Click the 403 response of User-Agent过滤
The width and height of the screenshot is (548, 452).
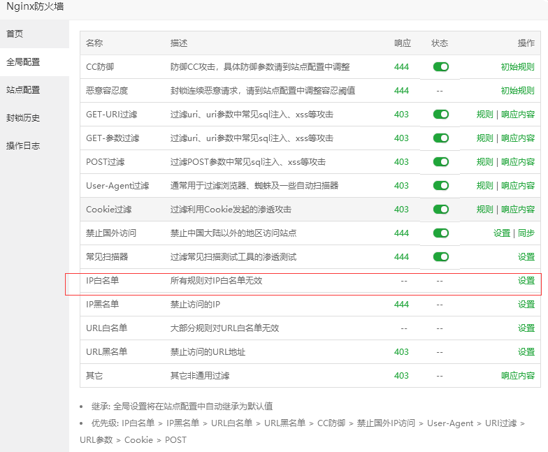(401, 186)
